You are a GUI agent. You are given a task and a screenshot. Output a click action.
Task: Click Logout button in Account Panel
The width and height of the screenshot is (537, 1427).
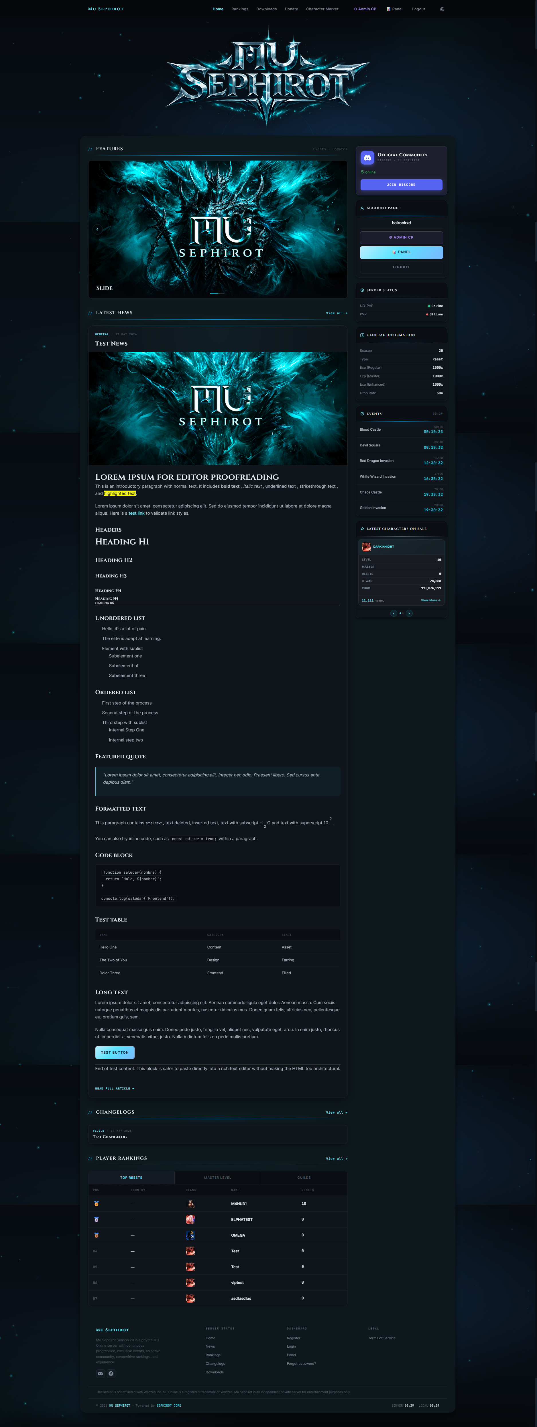point(401,267)
